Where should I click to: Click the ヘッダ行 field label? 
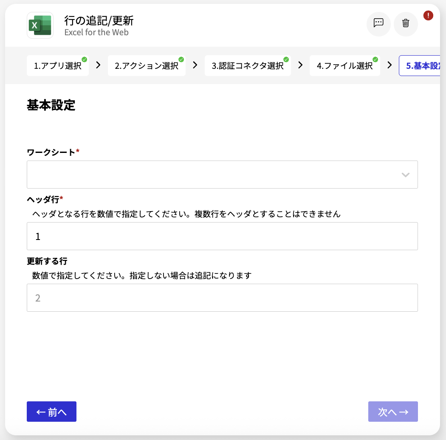[45, 200]
